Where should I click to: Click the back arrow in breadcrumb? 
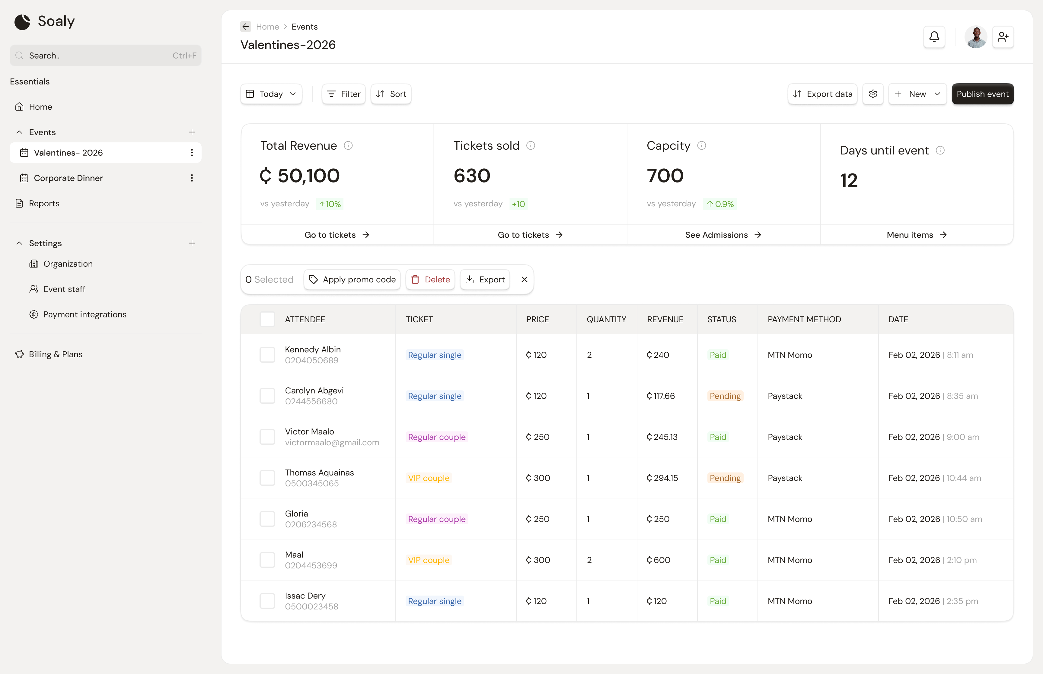click(246, 27)
